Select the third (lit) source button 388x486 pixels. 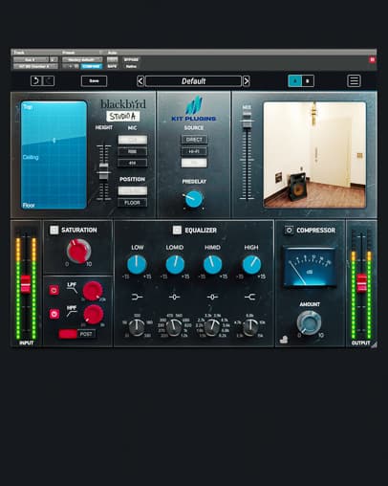[194, 163]
